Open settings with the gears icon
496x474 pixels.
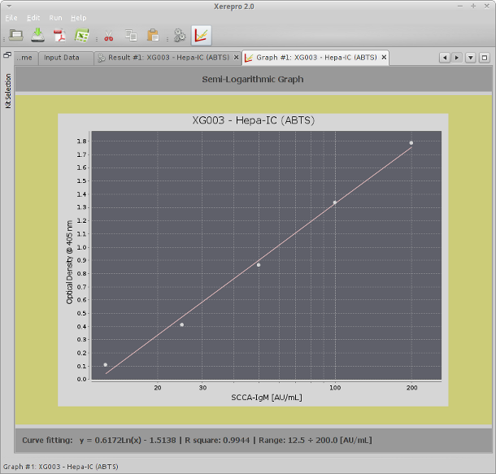[x=180, y=36]
